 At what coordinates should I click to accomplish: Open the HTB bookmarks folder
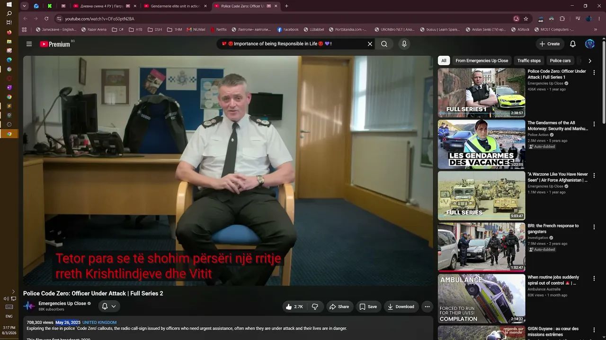tap(135, 29)
